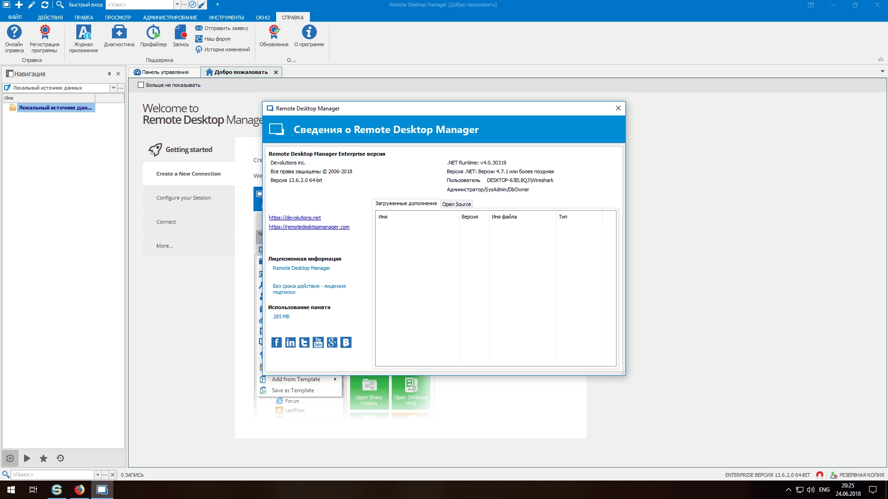
Task: Check for Обновления in the ribbon
Action: [274, 36]
